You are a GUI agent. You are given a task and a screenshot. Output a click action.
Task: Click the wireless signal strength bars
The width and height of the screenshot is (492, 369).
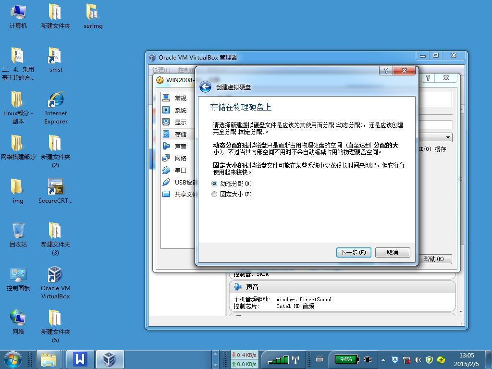point(278,359)
